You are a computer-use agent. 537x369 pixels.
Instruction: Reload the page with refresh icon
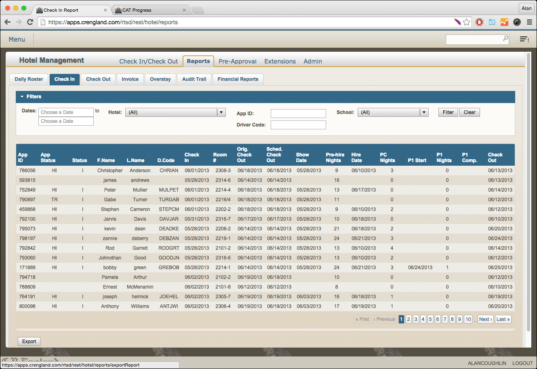tap(30, 22)
